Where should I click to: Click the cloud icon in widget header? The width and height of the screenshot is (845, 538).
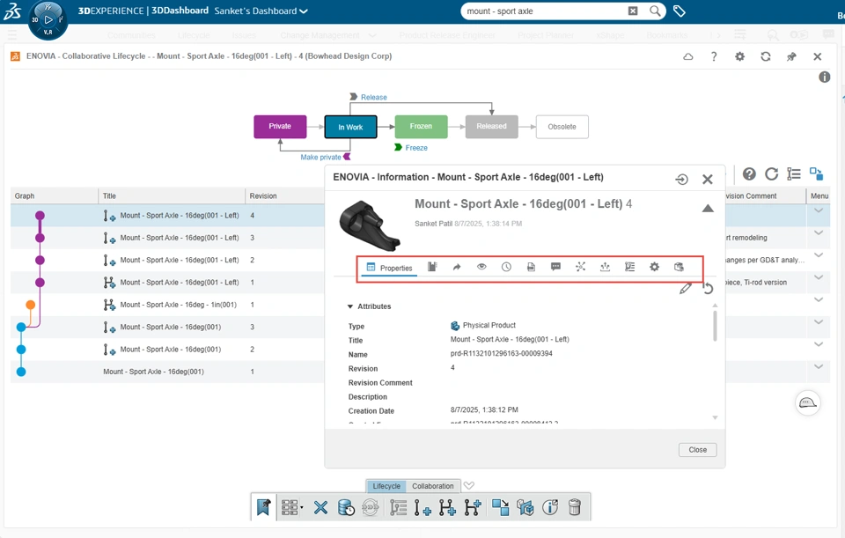click(688, 56)
